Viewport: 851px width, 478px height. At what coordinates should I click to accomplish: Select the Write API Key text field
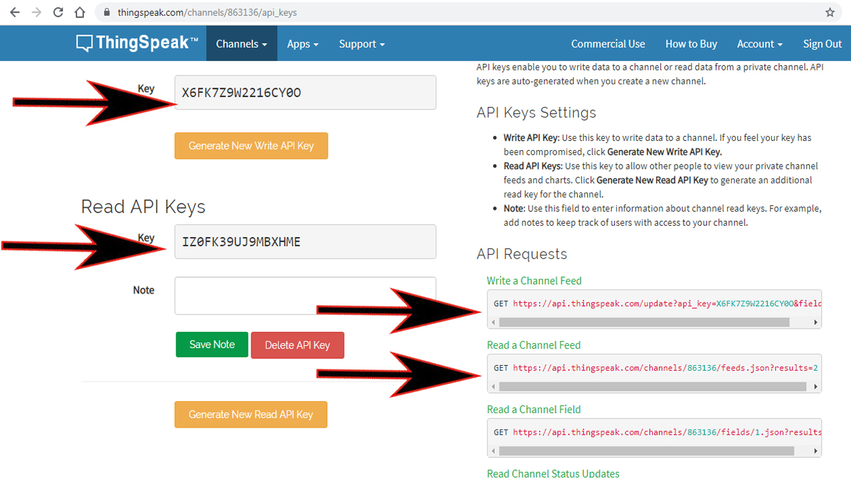click(304, 92)
